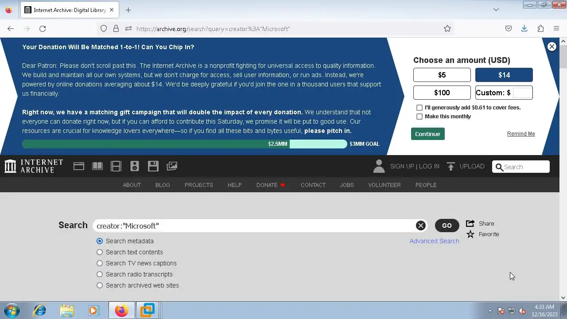Open Windows Explorer from taskbar
This screenshot has width=567, height=319.
click(67, 310)
